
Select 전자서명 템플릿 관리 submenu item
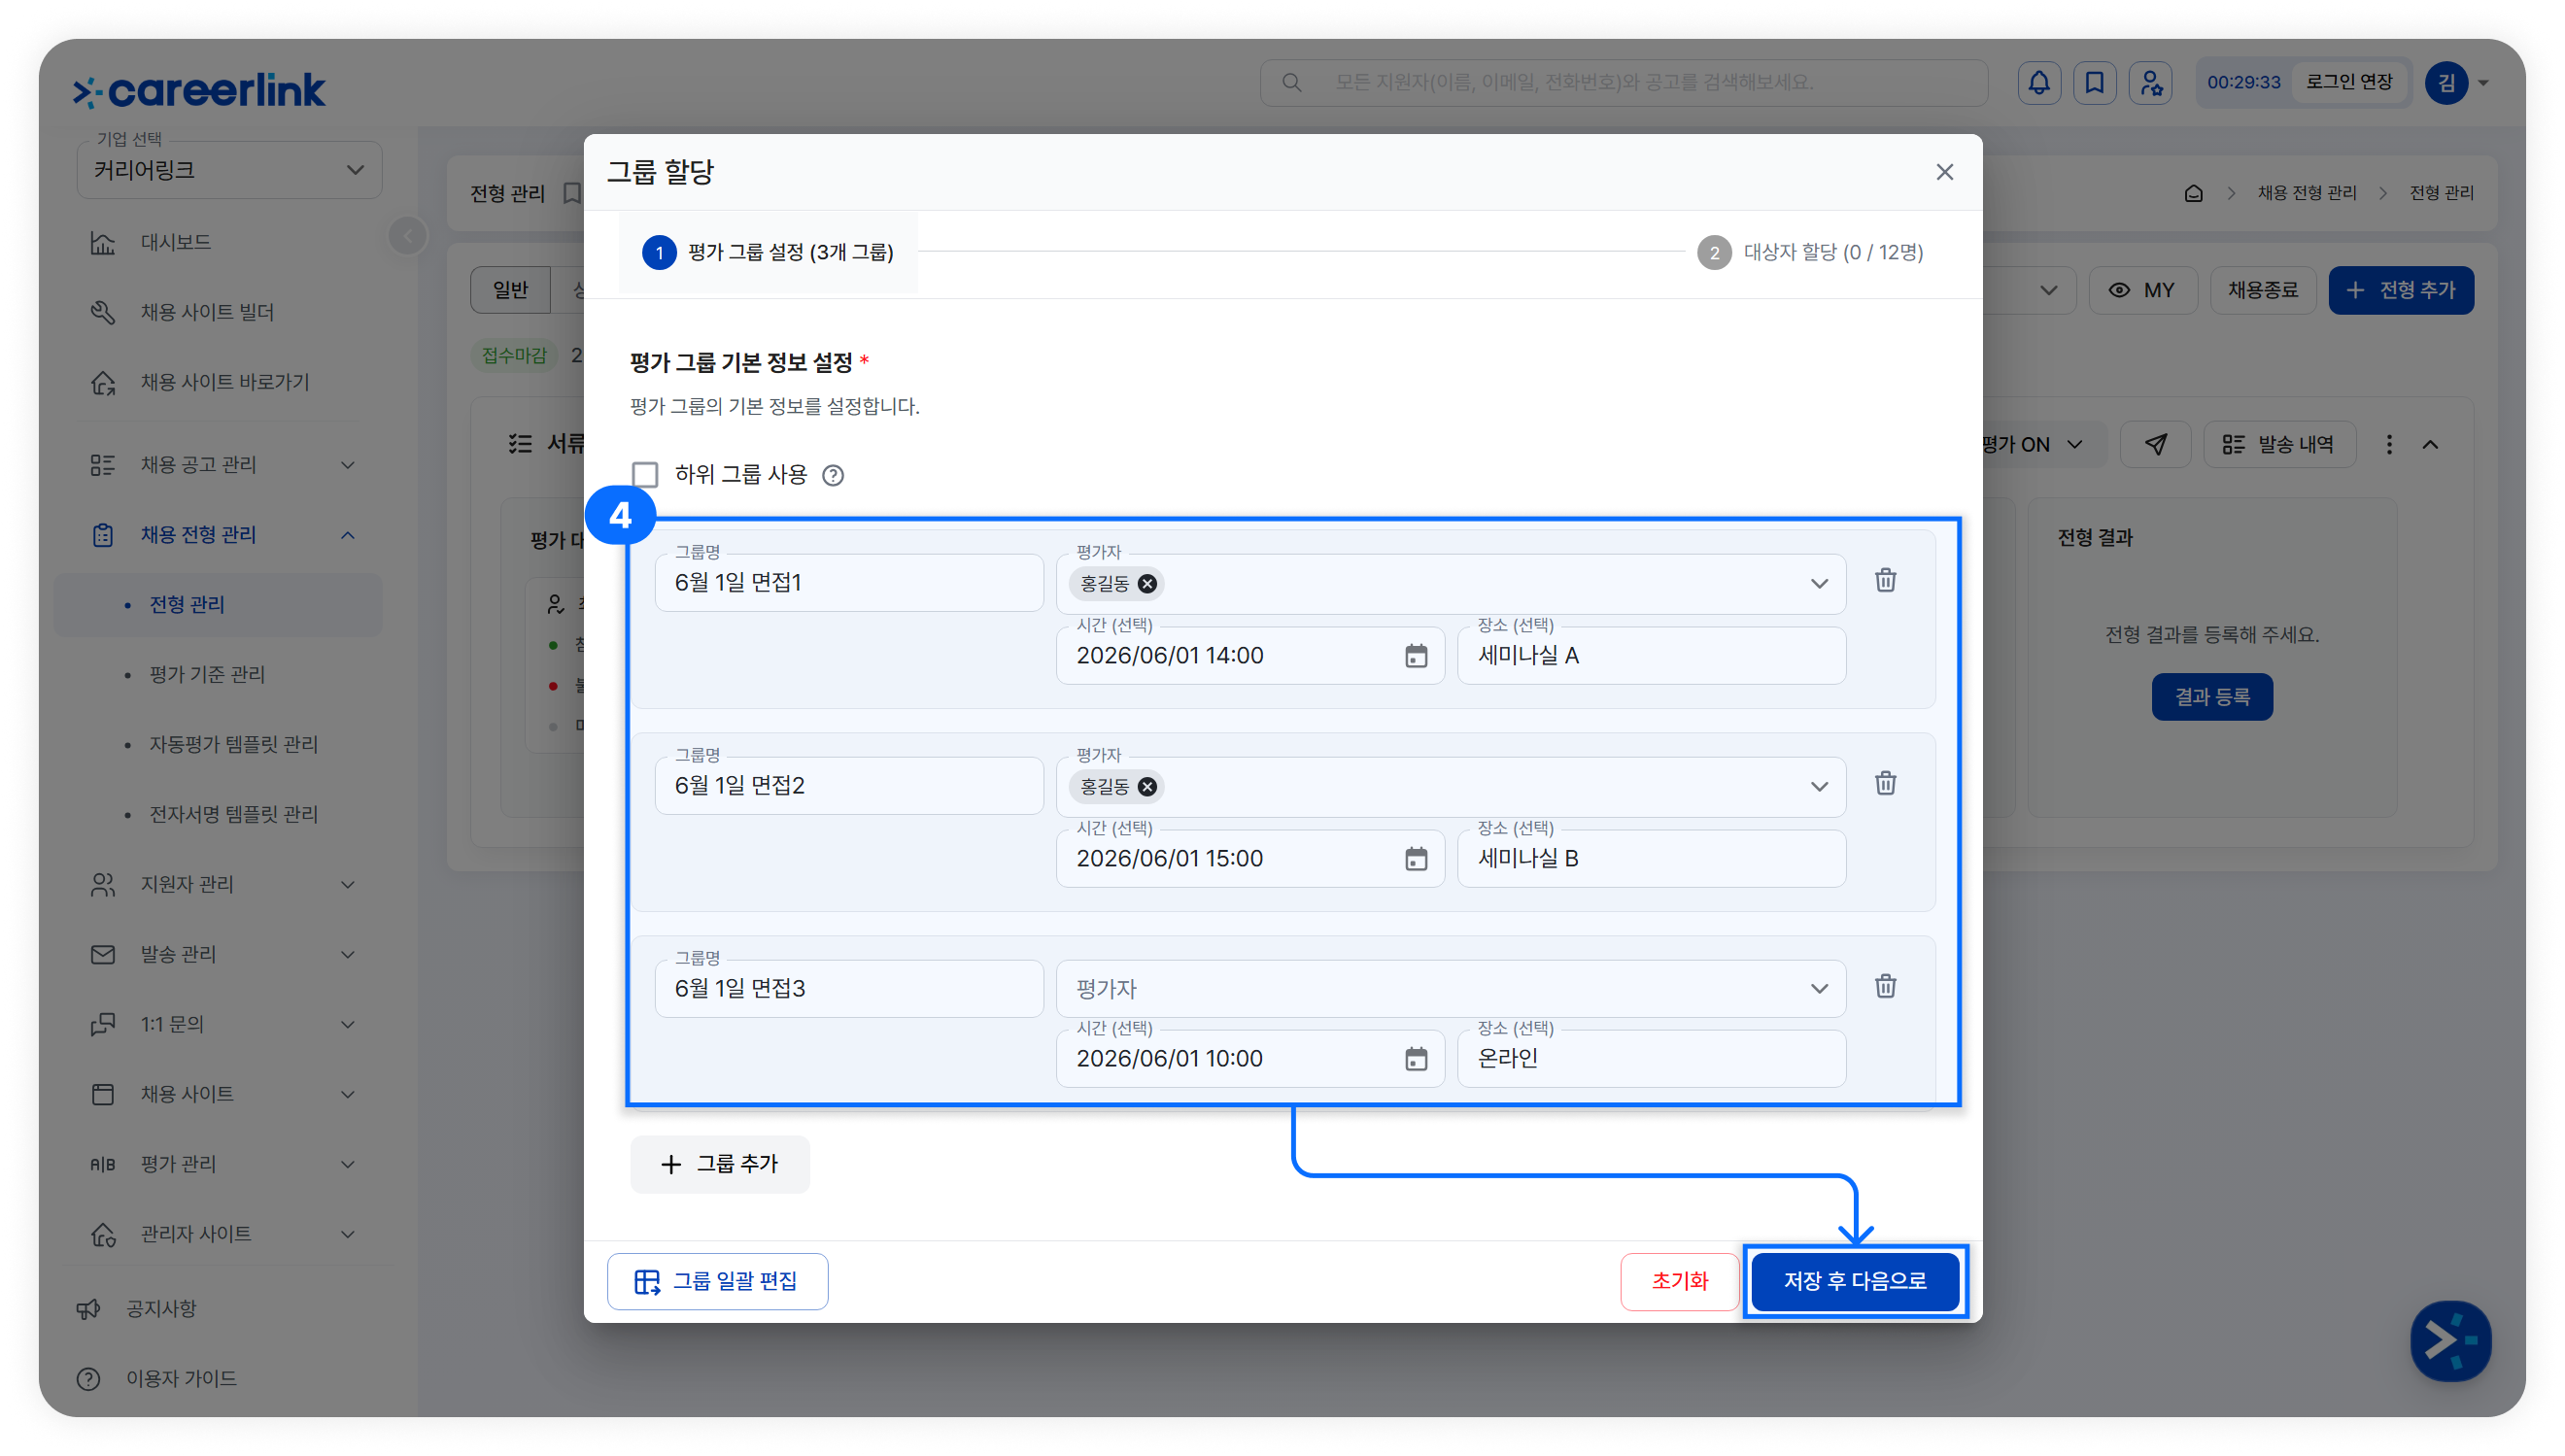[x=233, y=815]
